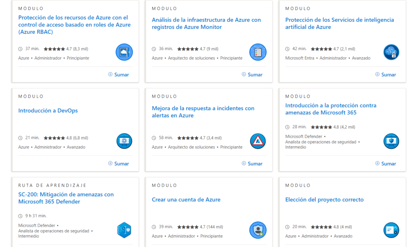Click 'Avanzado' on Elección del proyecto correcto card

click(x=343, y=236)
